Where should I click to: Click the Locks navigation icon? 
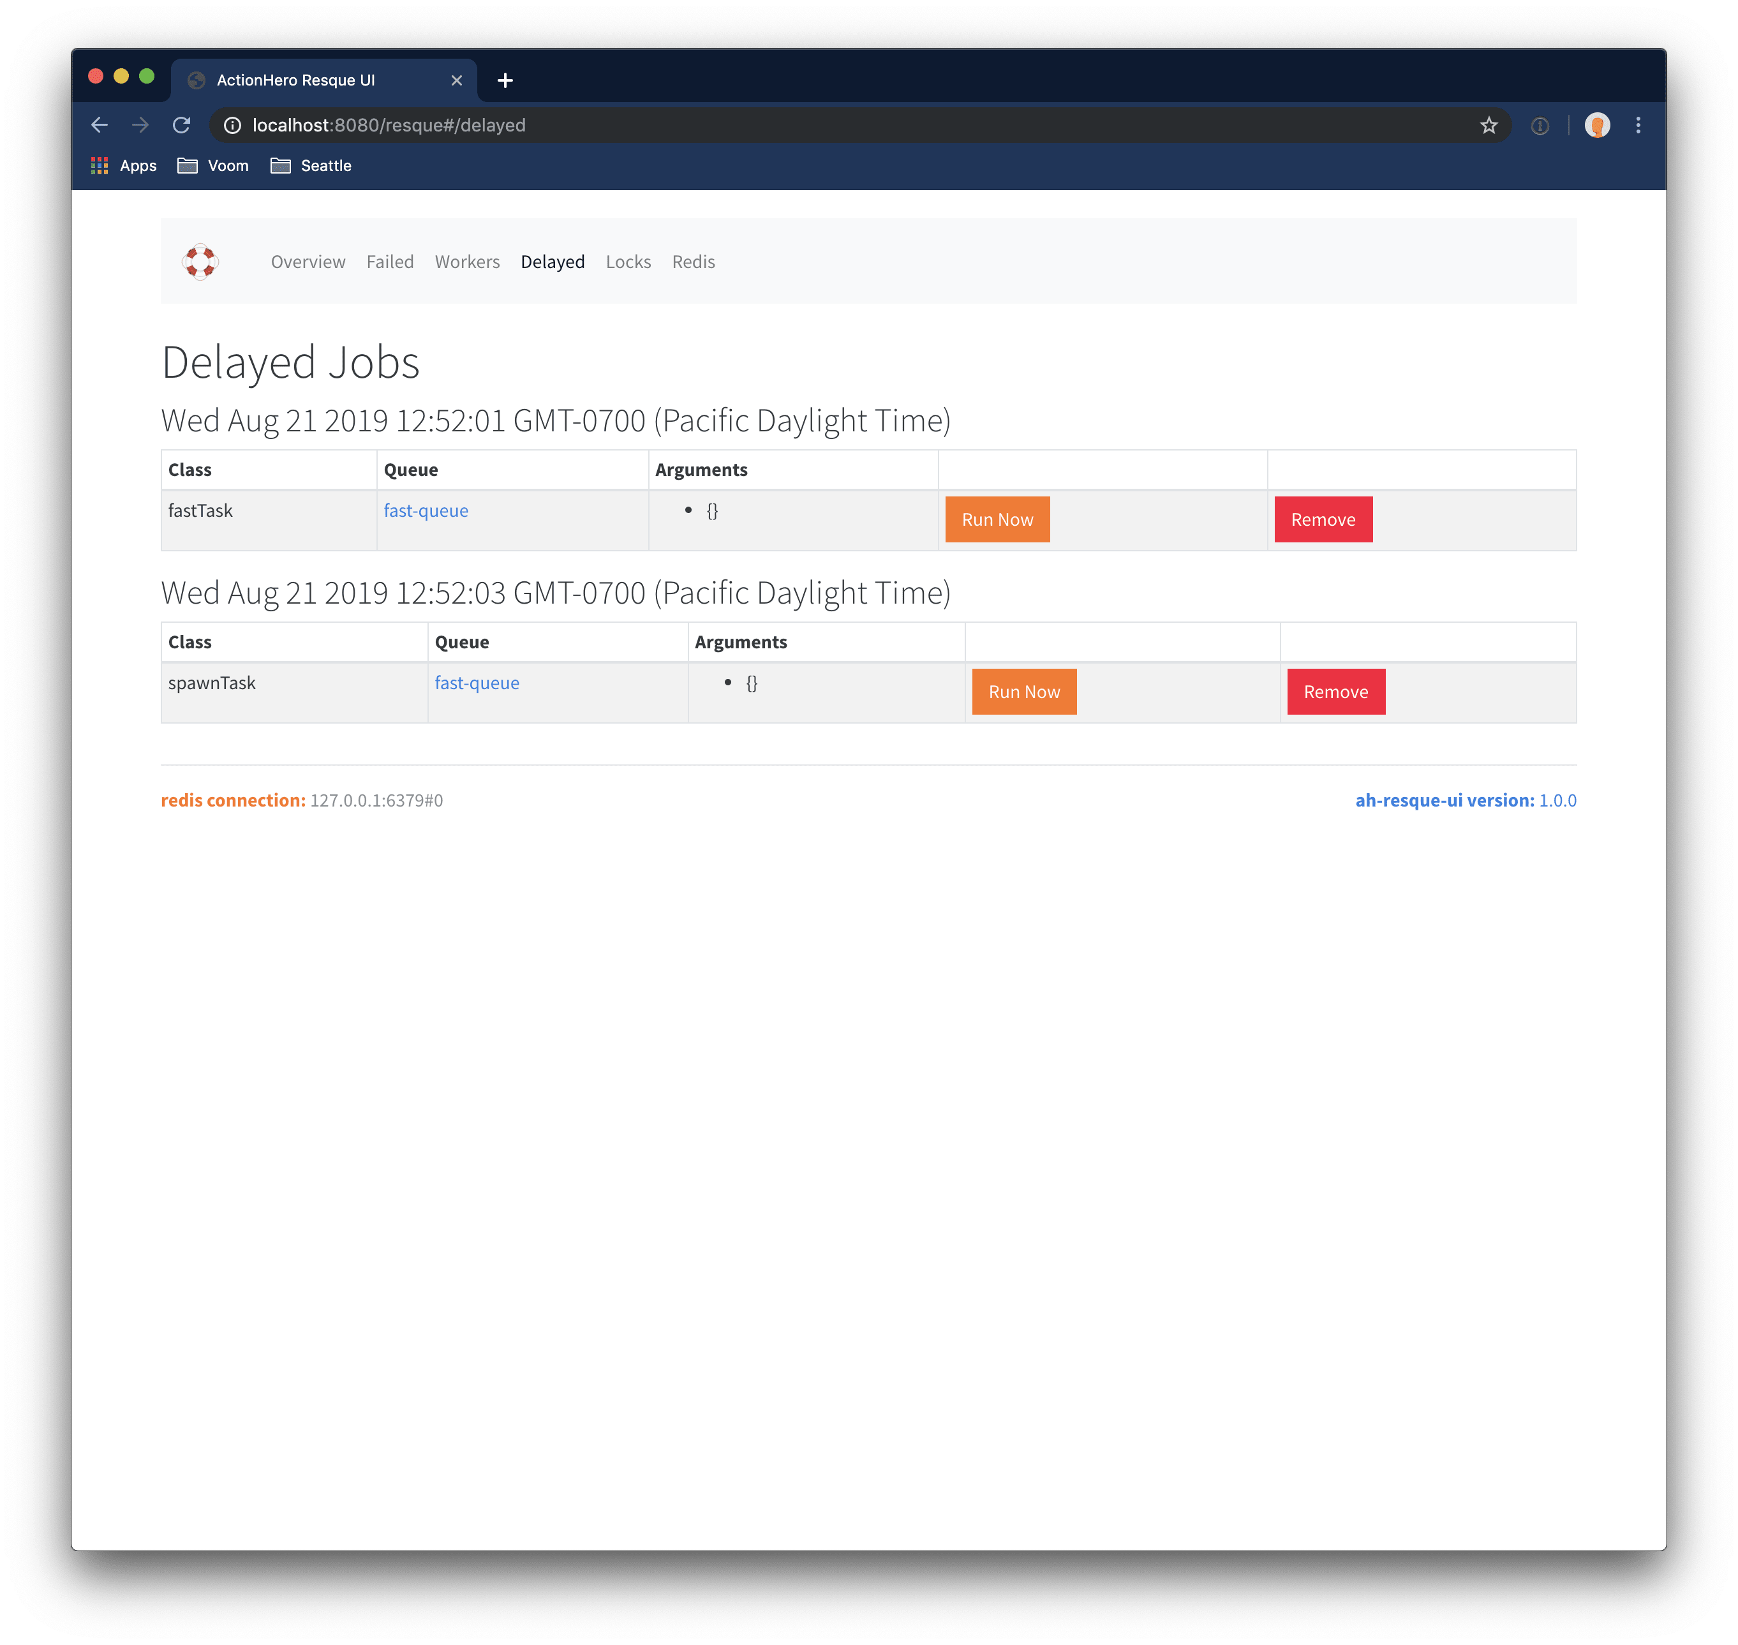click(x=627, y=261)
